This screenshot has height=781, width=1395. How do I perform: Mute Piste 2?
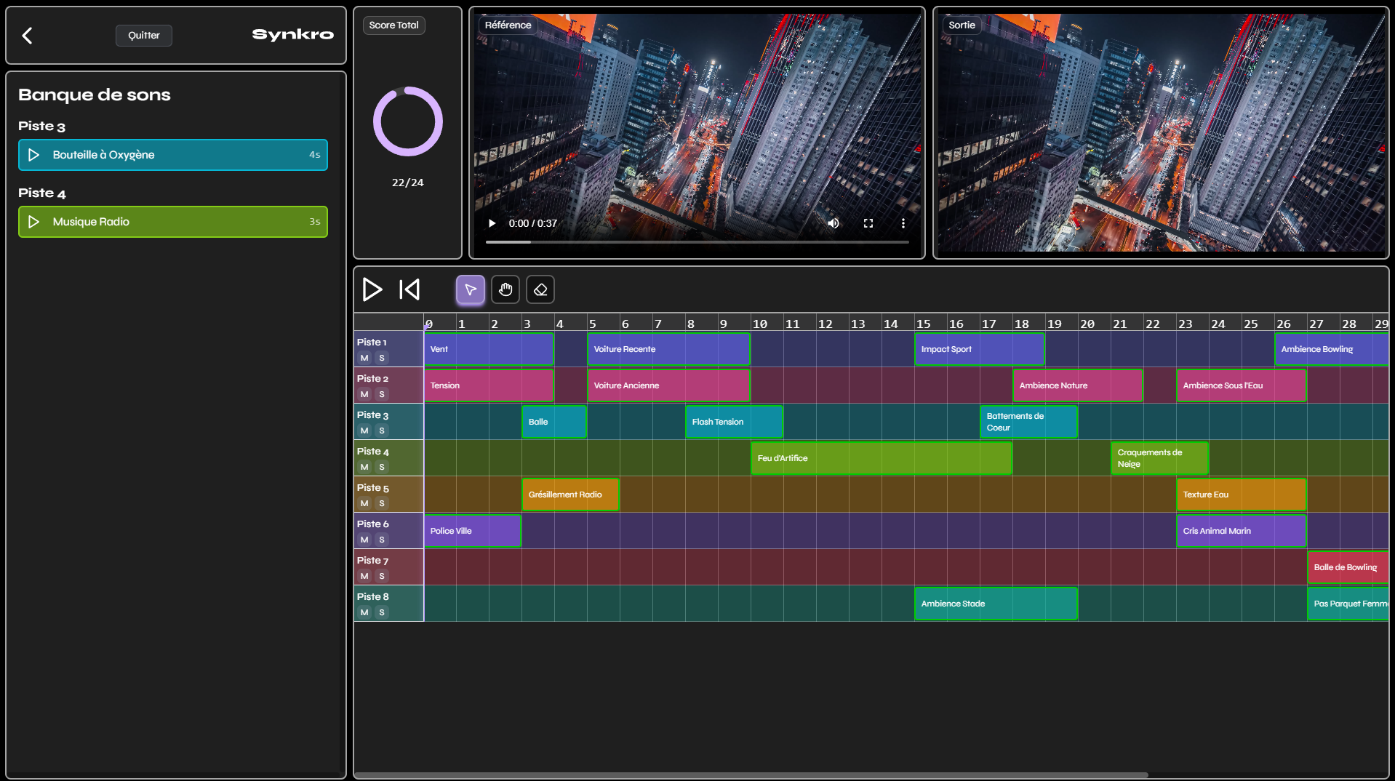pyautogui.click(x=364, y=394)
